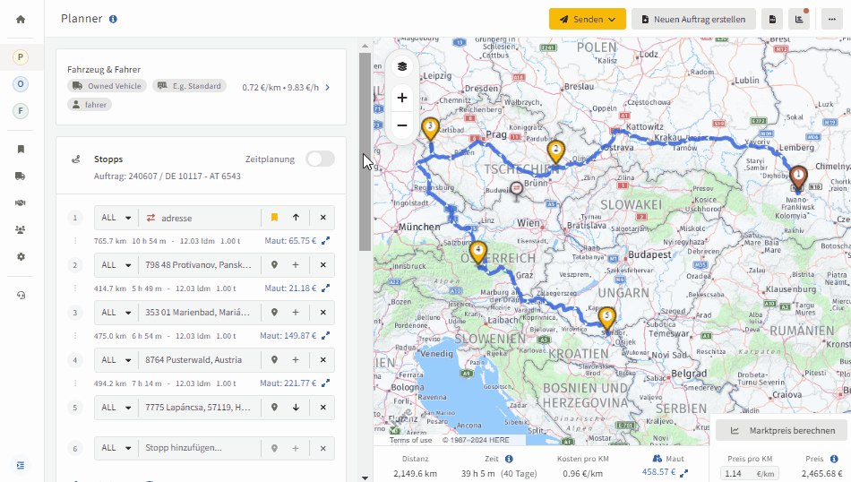Move stop 5 Lapáncsa down
Screen dimensions: 851x482
pyautogui.click(x=296, y=408)
